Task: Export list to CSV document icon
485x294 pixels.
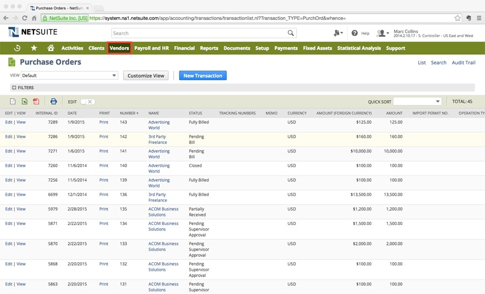Action: tap(13, 101)
